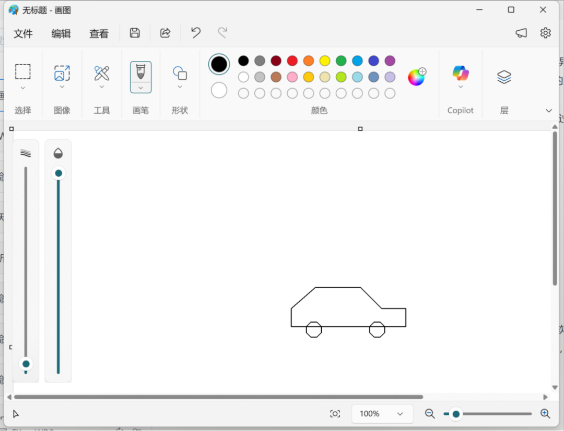Pick the lavender color swatch
Image resolution: width=564 pixels, height=431 pixels.
click(x=390, y=77)
